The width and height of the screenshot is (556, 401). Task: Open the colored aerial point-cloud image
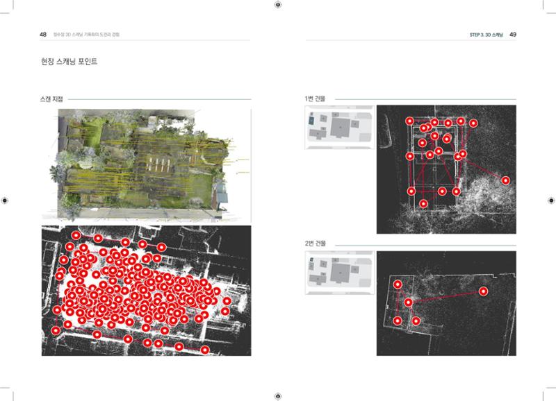[x=147, y=165]
